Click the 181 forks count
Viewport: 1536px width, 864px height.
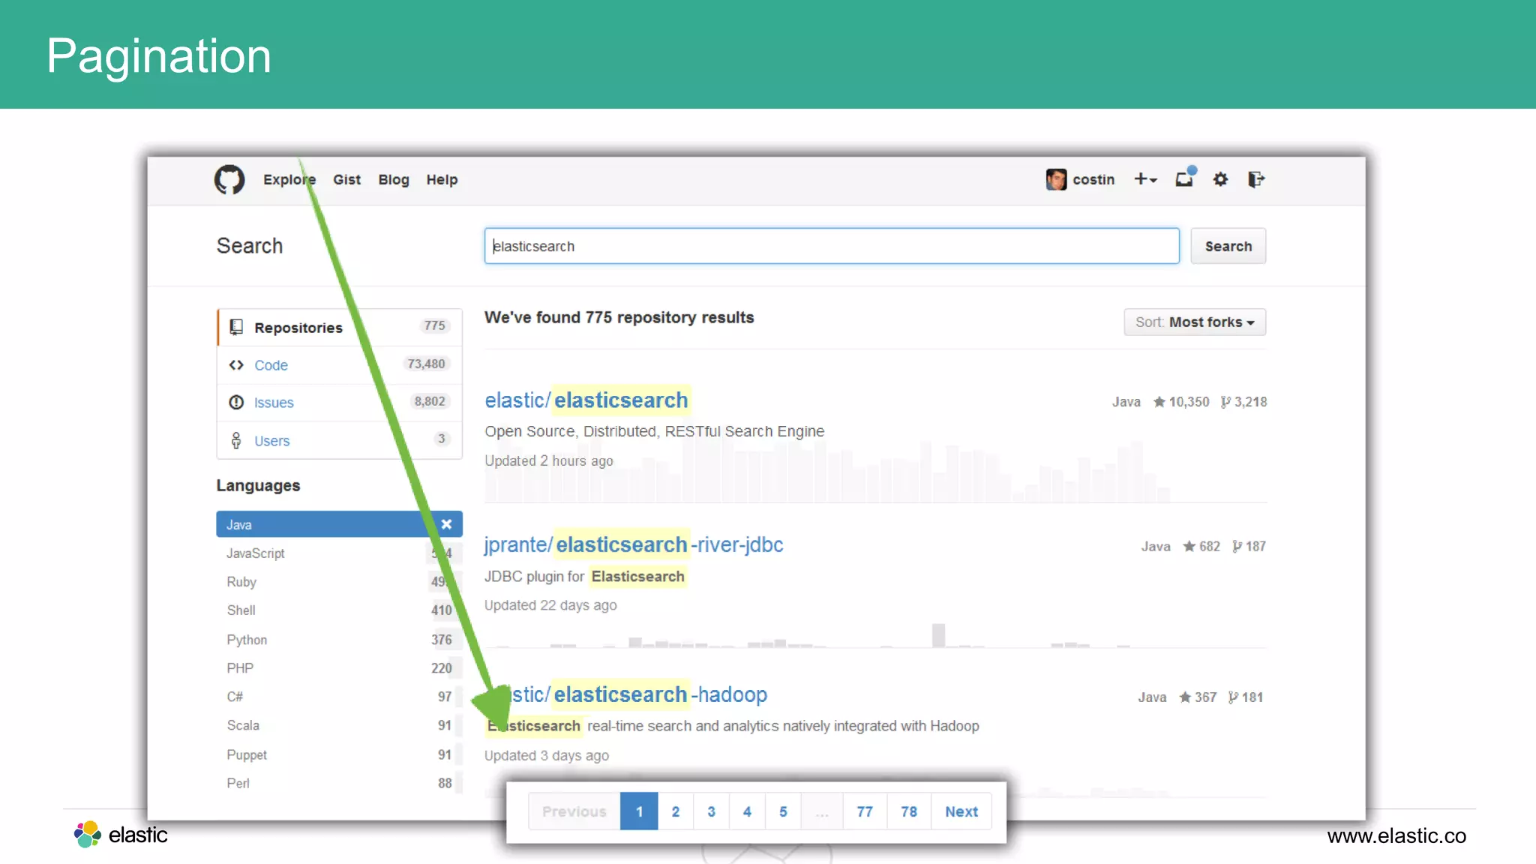tap(1246, 697)
